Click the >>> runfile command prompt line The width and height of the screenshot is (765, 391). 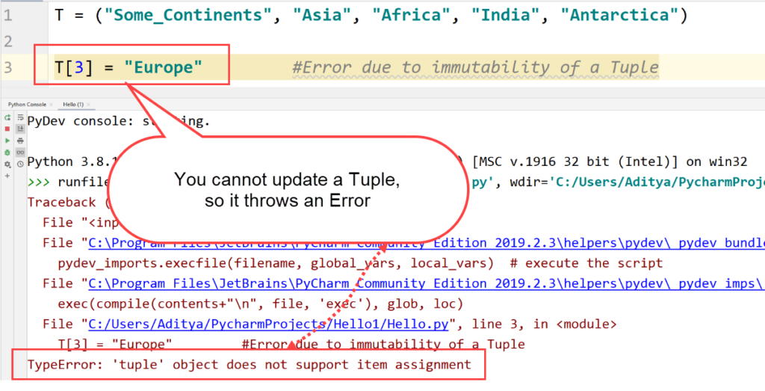396,182
